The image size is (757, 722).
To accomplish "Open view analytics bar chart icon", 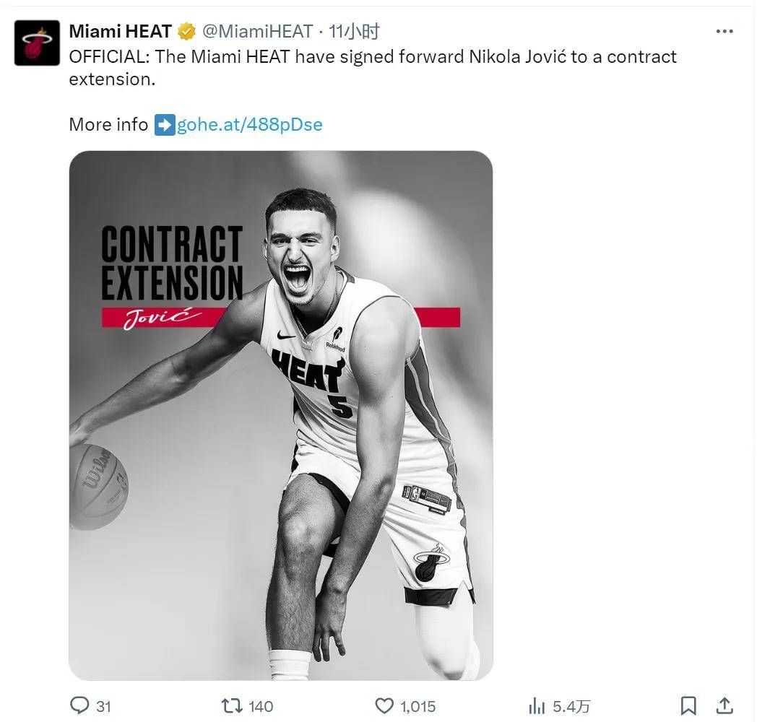I will click(537, 705).
